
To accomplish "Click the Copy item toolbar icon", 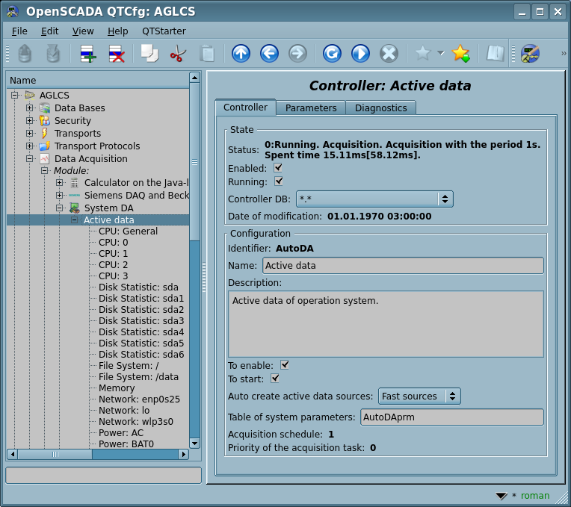I will [149, 54].
